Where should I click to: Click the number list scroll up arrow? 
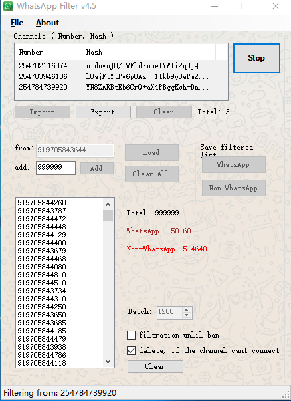pyautogui.click(x=108, y=205)
